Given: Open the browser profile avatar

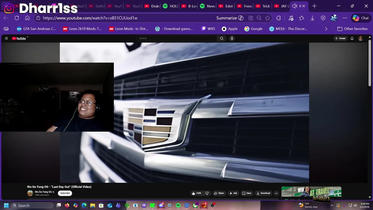Looking at the screenshot, I should (x=334, y=18).
